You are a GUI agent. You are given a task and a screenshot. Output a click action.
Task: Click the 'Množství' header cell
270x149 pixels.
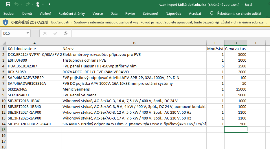click(215, 49)
